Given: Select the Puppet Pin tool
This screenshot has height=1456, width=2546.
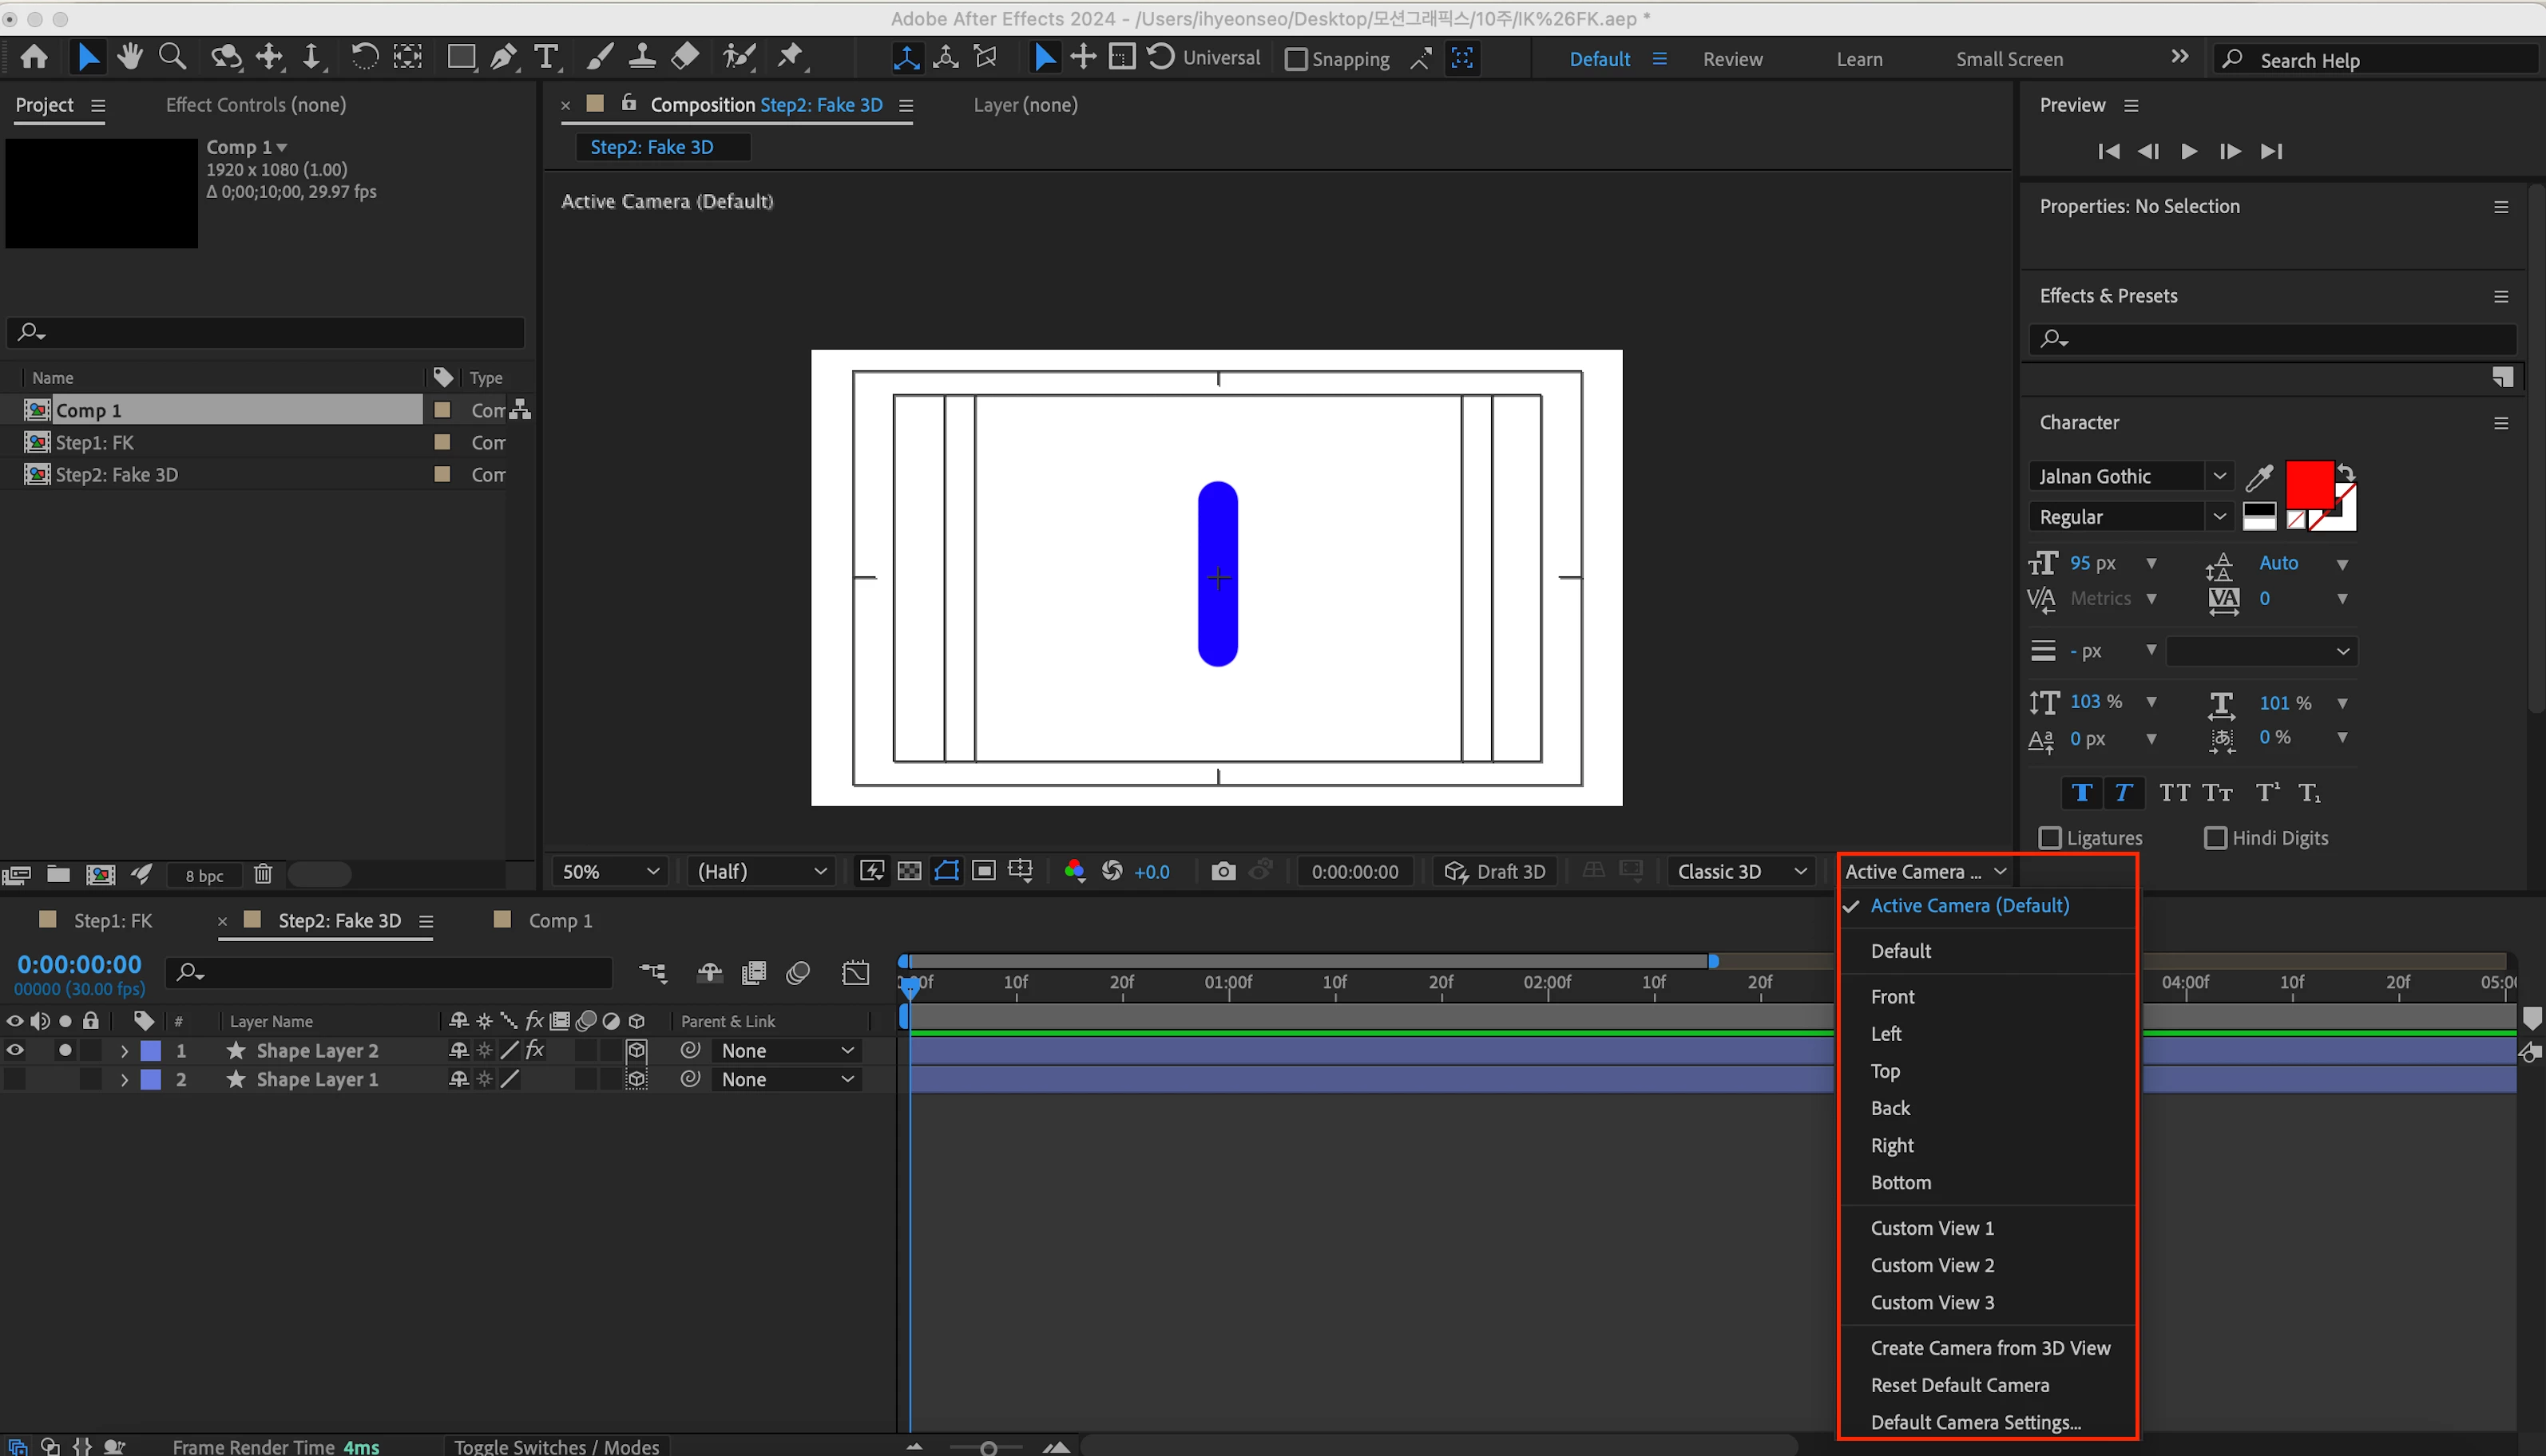Looking at the screenshot, I should pos(791,57).
